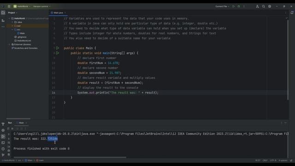Open More Actions menu beside debug icon

(244, 6)
